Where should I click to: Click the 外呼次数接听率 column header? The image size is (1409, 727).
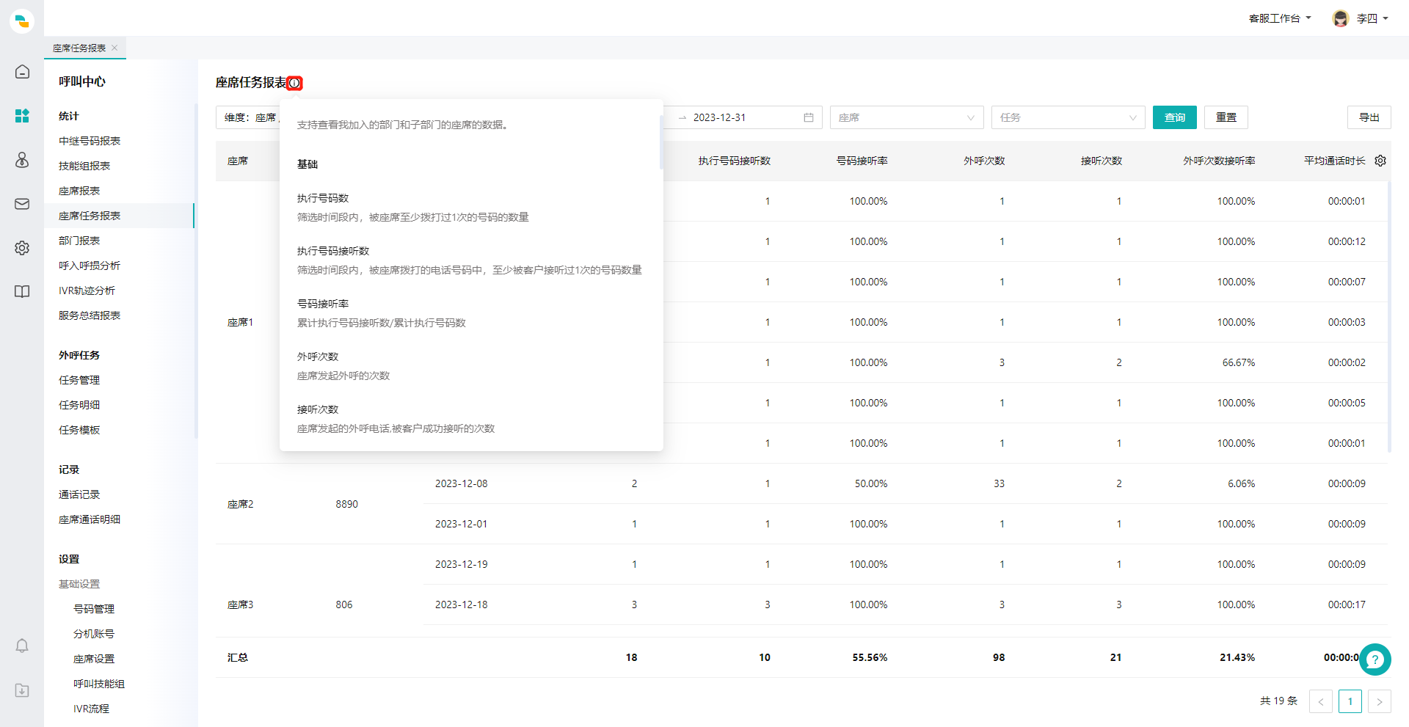coord(1219,161)
